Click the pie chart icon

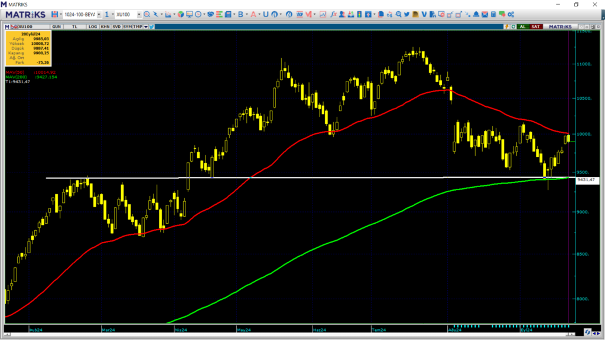point(181,14)
